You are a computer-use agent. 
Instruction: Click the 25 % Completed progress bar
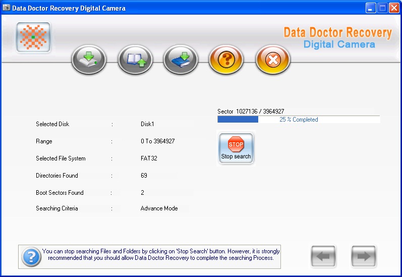click(x=299, y=119)
